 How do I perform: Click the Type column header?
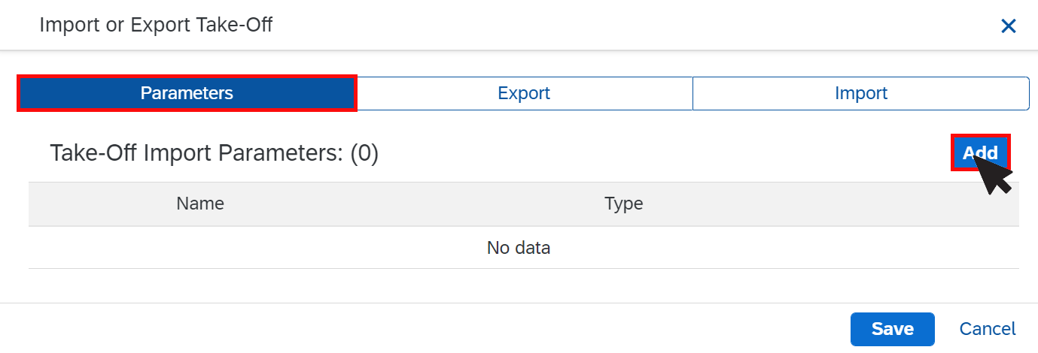(x=623, y=204)
